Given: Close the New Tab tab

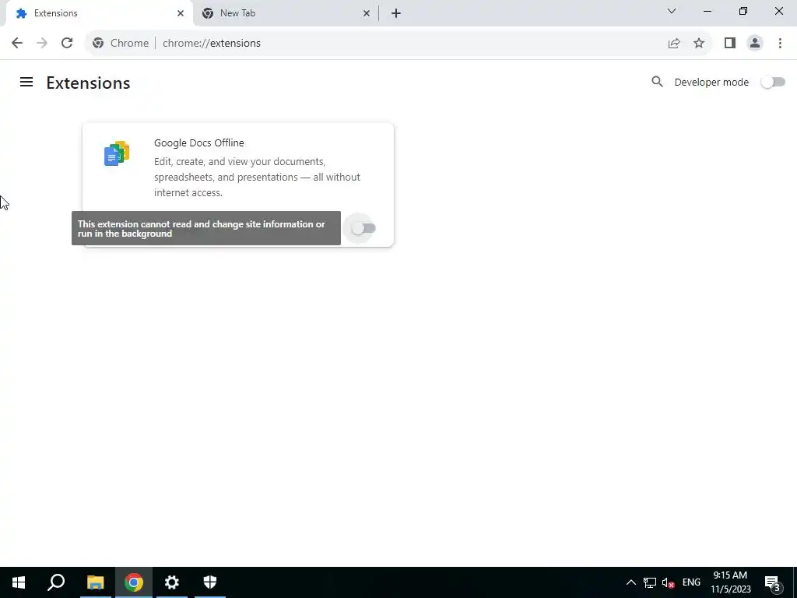Looking at the screenshot, I should (367, 13).
